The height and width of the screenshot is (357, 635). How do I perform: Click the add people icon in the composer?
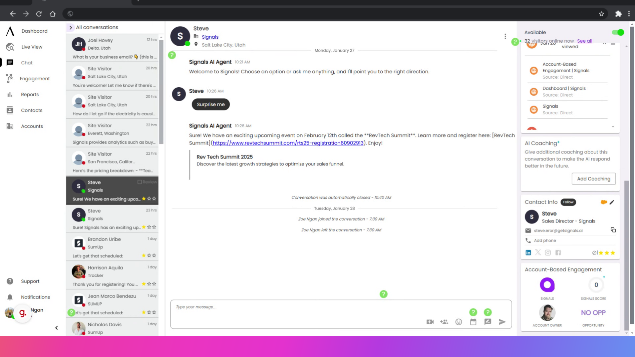[444, 322]
